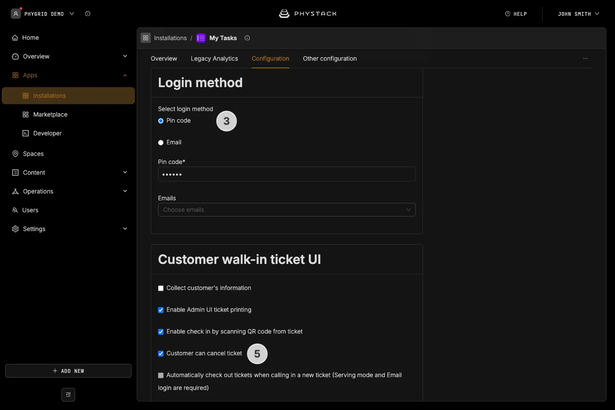Open the PhyGrid Demo tenant switcher

click(49, 14)
